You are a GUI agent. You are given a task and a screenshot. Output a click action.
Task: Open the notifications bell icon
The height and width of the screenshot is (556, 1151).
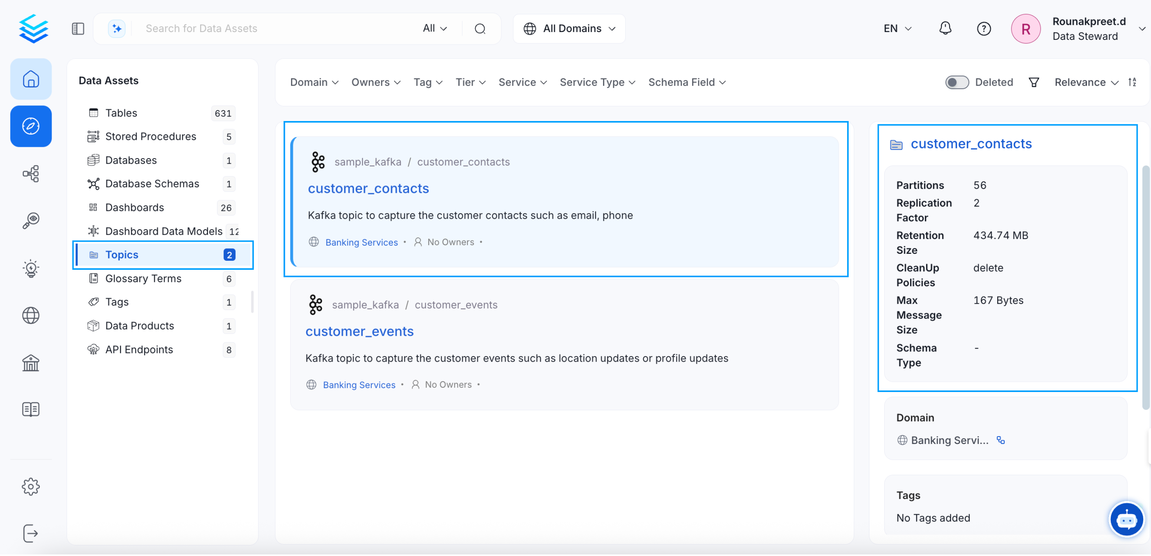945,28
